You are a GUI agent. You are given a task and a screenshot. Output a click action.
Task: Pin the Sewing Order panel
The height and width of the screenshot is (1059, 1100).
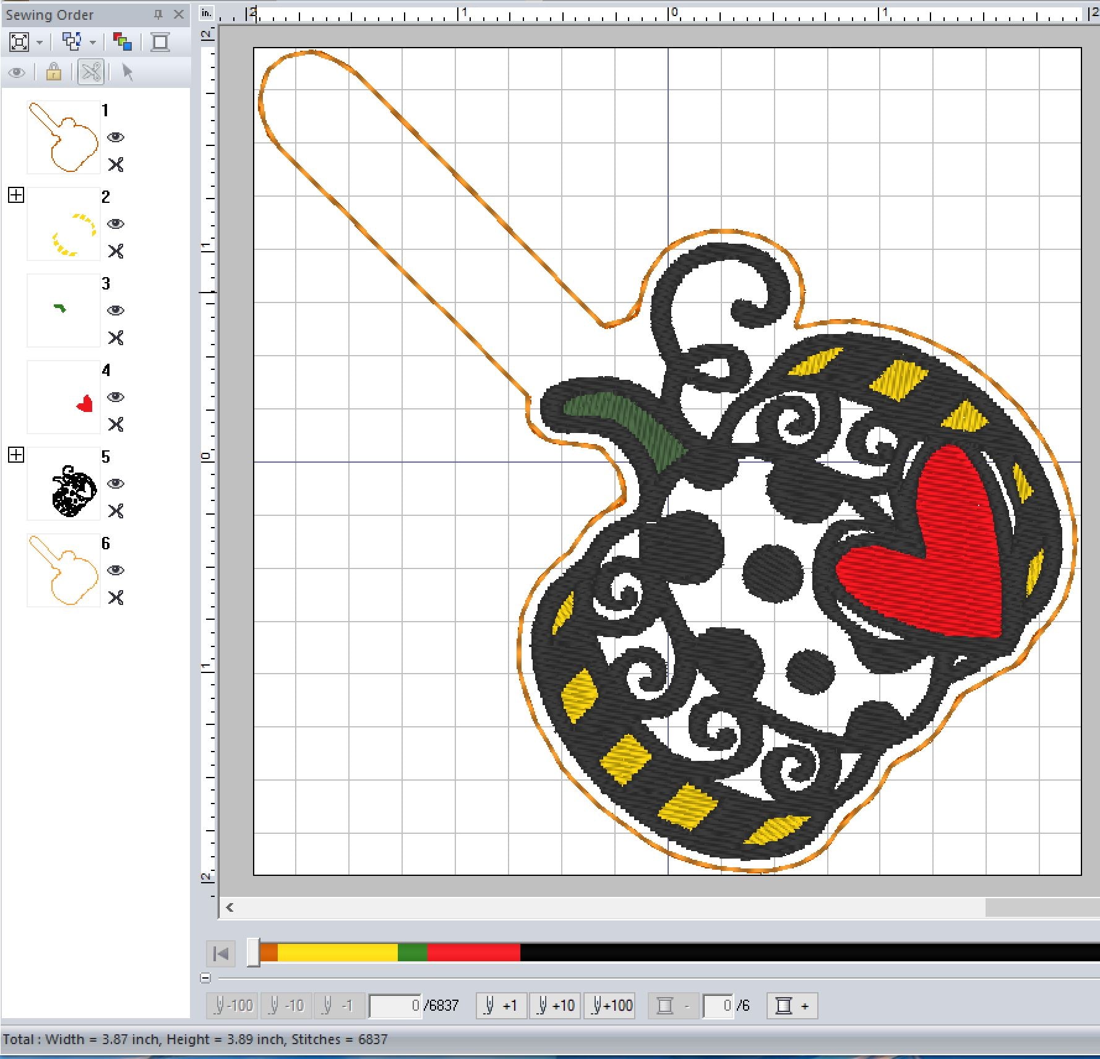coord(158,14)
